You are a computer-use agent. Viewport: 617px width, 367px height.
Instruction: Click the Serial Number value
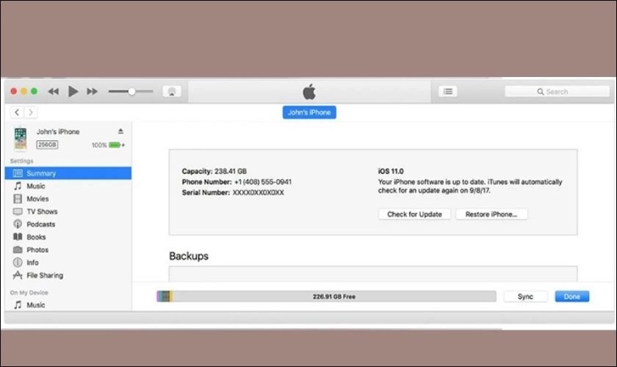click(258, 193)
